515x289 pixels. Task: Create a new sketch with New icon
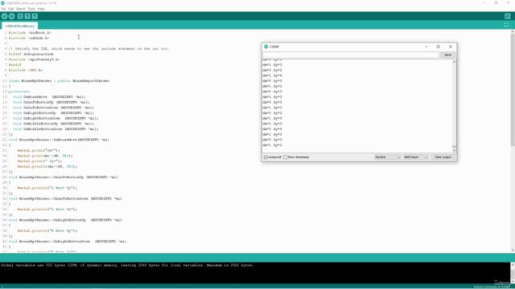pos(20,16)
